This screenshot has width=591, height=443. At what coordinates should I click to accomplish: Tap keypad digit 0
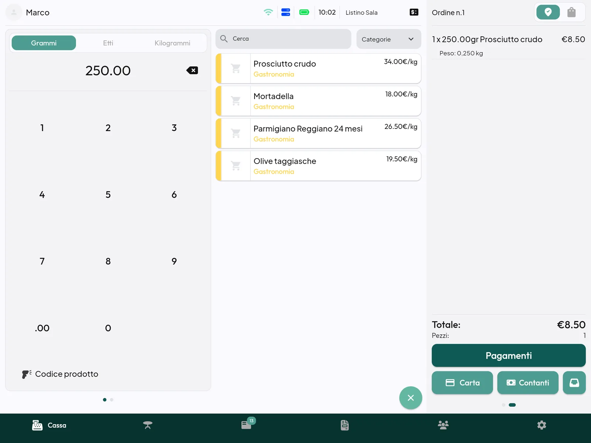(x=108, y=328)
